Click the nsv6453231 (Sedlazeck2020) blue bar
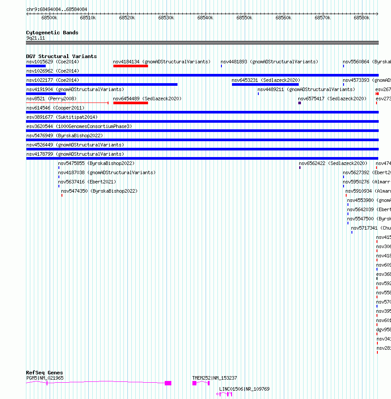The image size is (391, 399). (265, 84)
